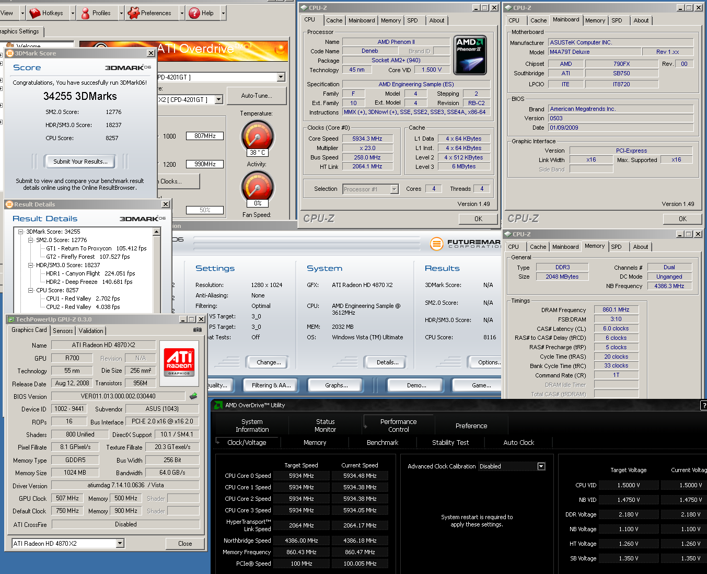
Task: Open GPU-Z graphics card selector dropdown
Action: (x=120, y=544)
